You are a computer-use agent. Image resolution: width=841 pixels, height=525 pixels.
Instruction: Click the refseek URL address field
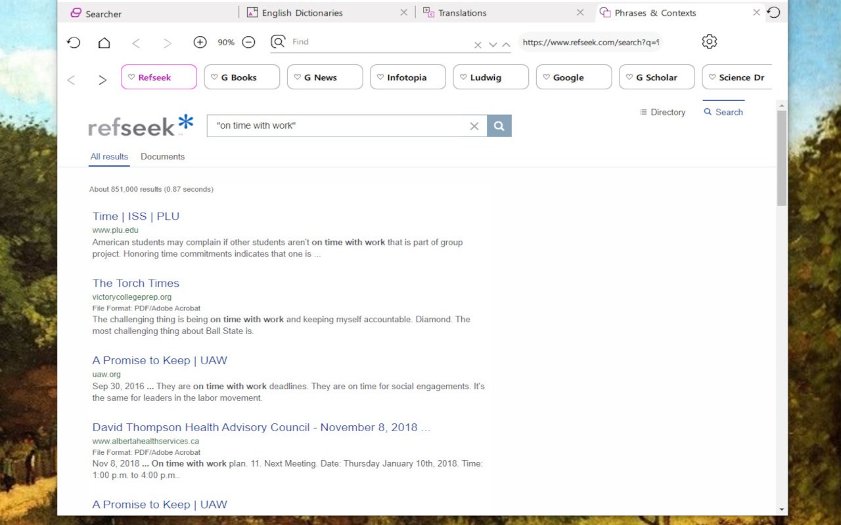591,42
